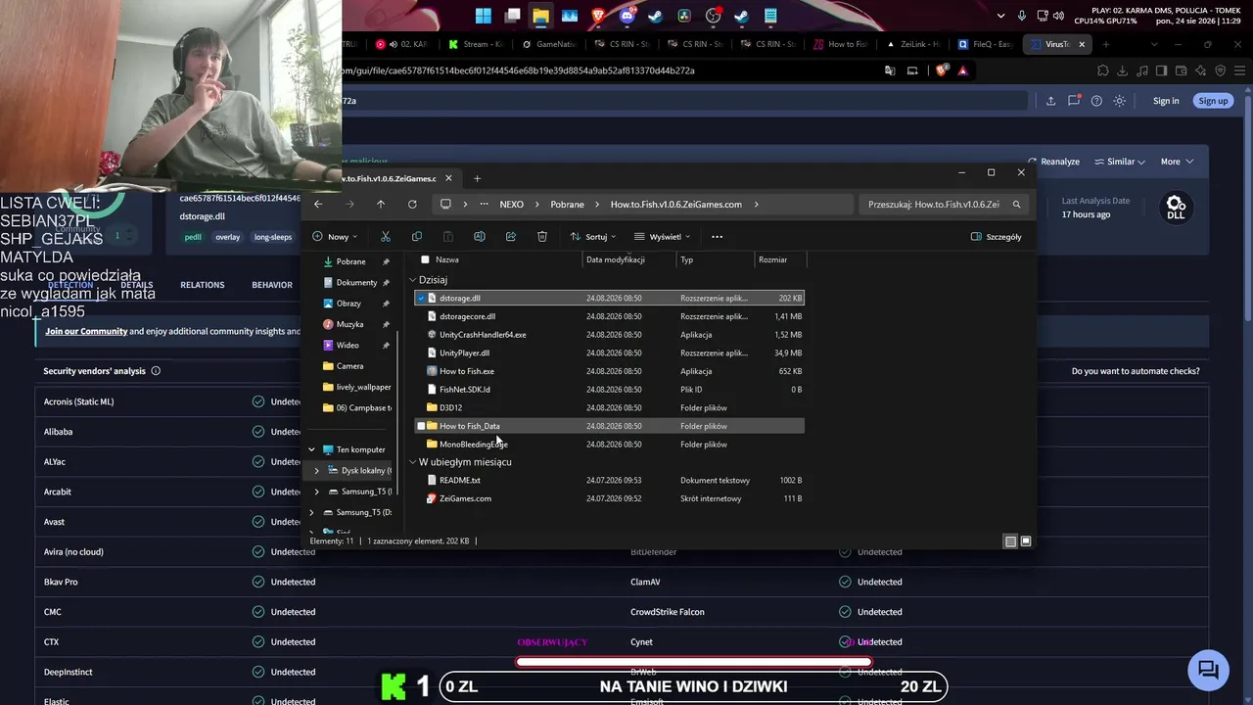1253x705 pixels.
Task: Select the README.txt file
Action: [609, 481]
